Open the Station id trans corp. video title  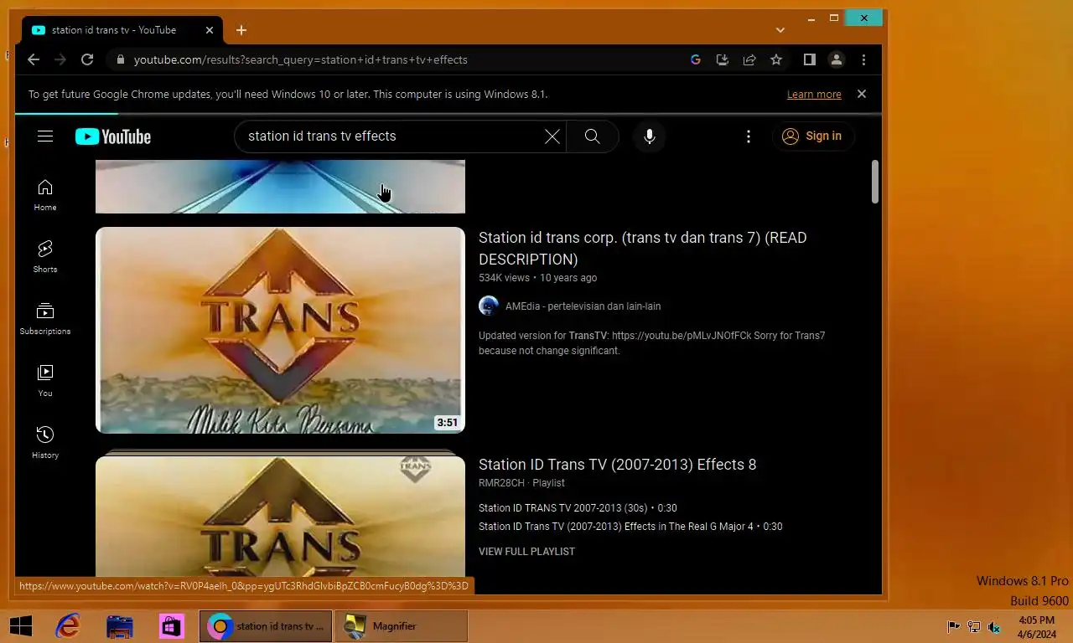pos(643,249)
